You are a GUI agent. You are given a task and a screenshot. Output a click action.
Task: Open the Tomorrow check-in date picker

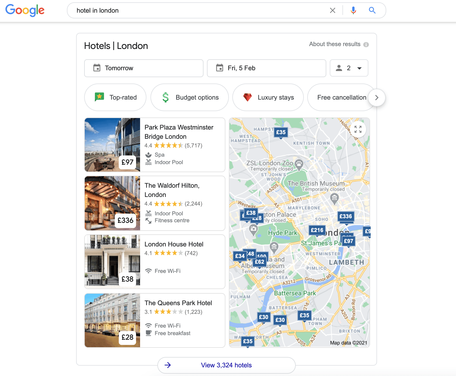pyautogui.click(x=144, y=68)
